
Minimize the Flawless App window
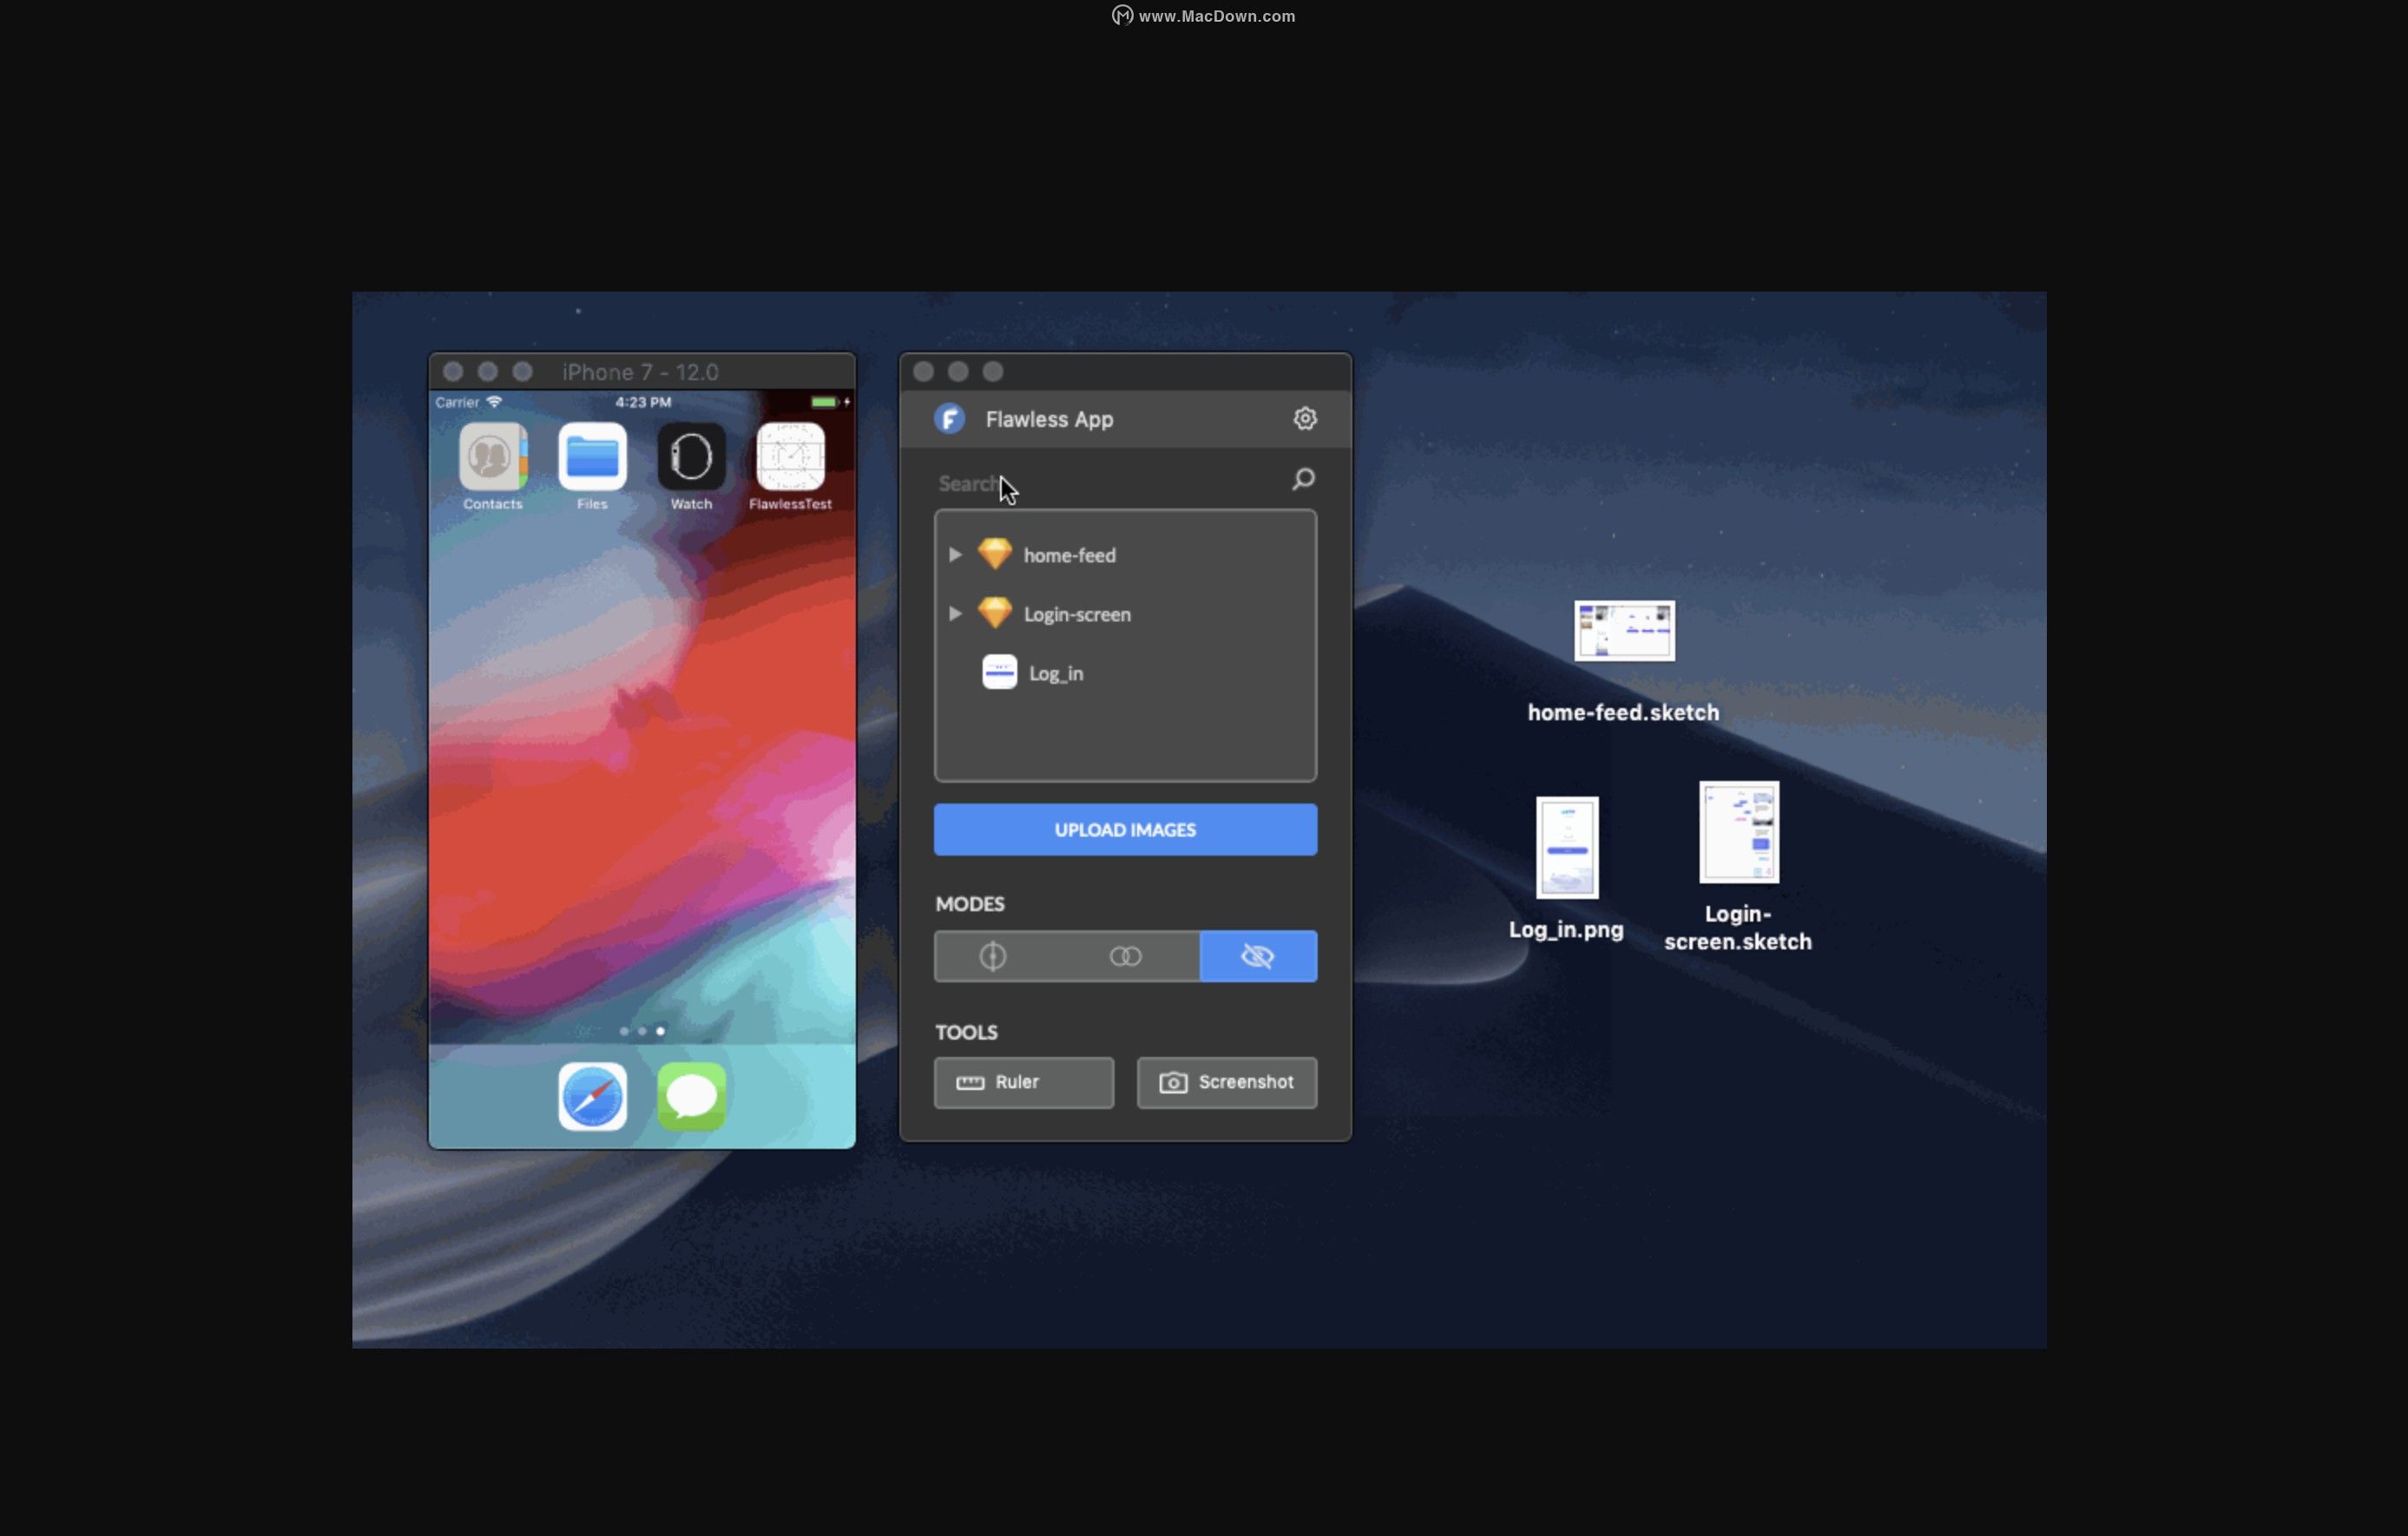958,372
